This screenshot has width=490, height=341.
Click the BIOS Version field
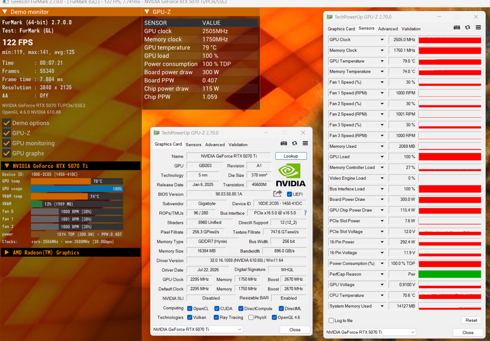pos(229,194)
